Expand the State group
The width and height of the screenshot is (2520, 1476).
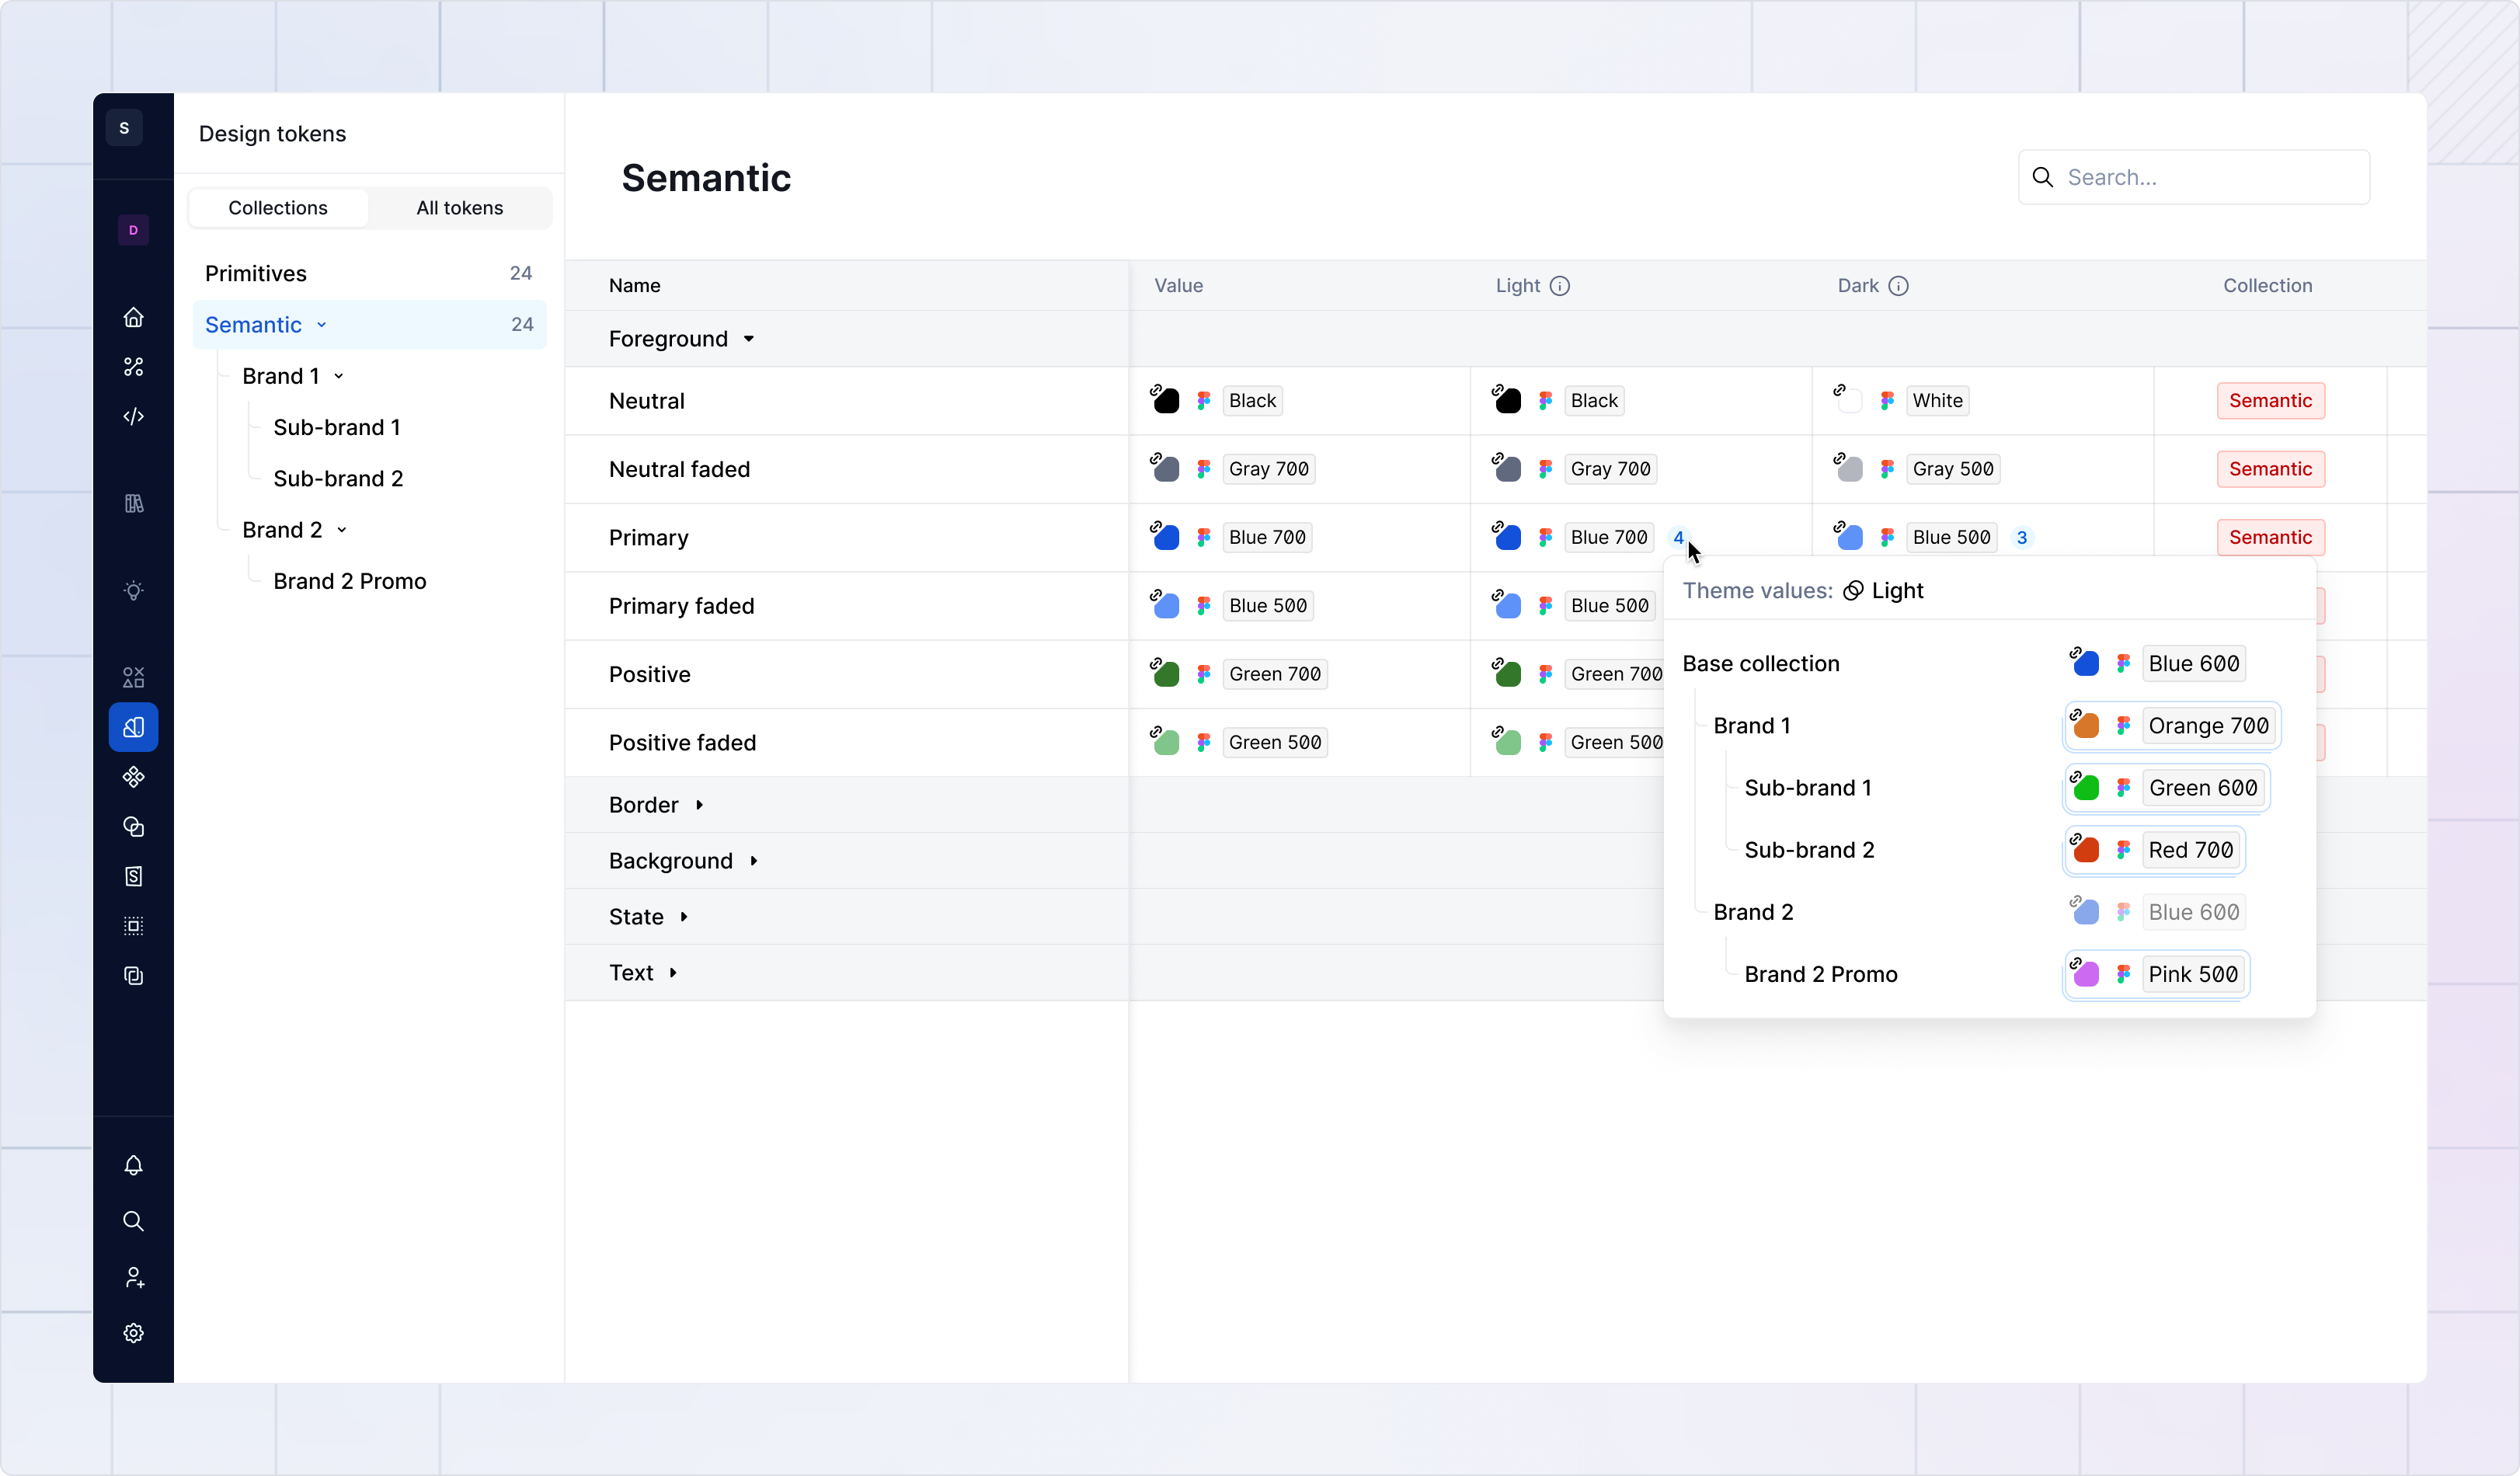(684, 917)
